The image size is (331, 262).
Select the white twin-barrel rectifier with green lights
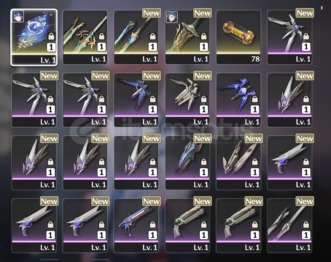[x=238, y=163]
